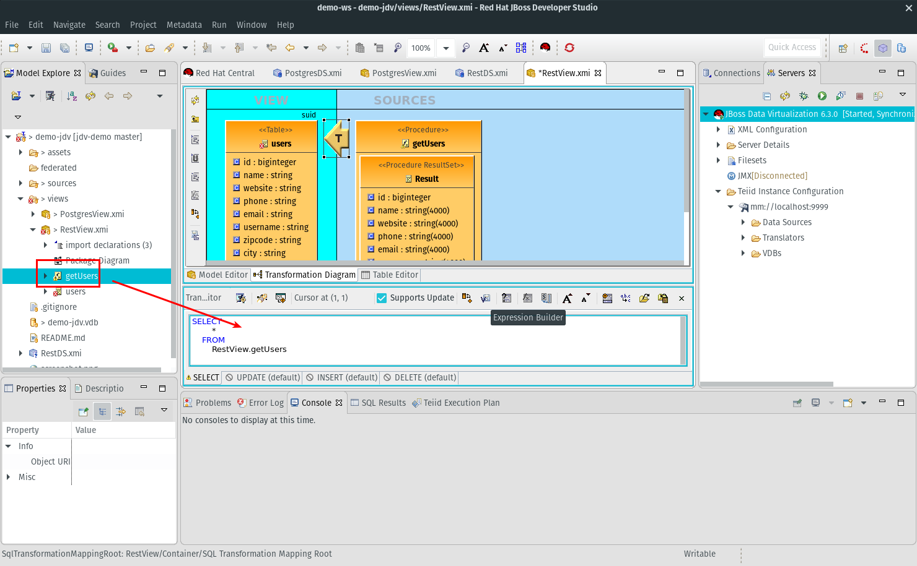Click top icon of diagram's left vertical toolbar
The height and width of the screenshot is (566, 917).
pos(195,100)
